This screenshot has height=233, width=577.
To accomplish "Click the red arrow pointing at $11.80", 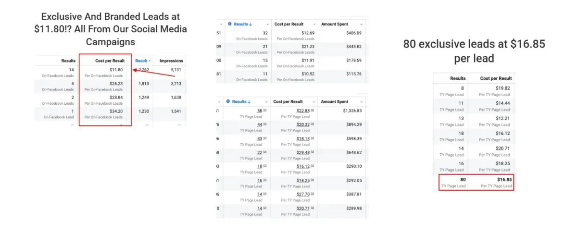I will pos(154,72).
